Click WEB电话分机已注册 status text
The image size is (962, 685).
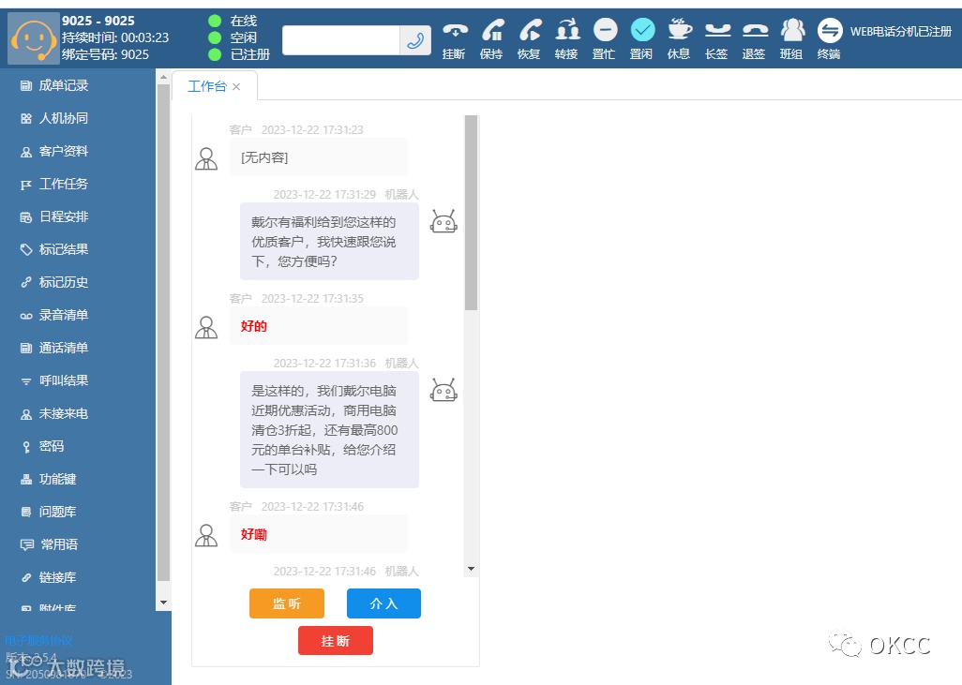[901, 31]
